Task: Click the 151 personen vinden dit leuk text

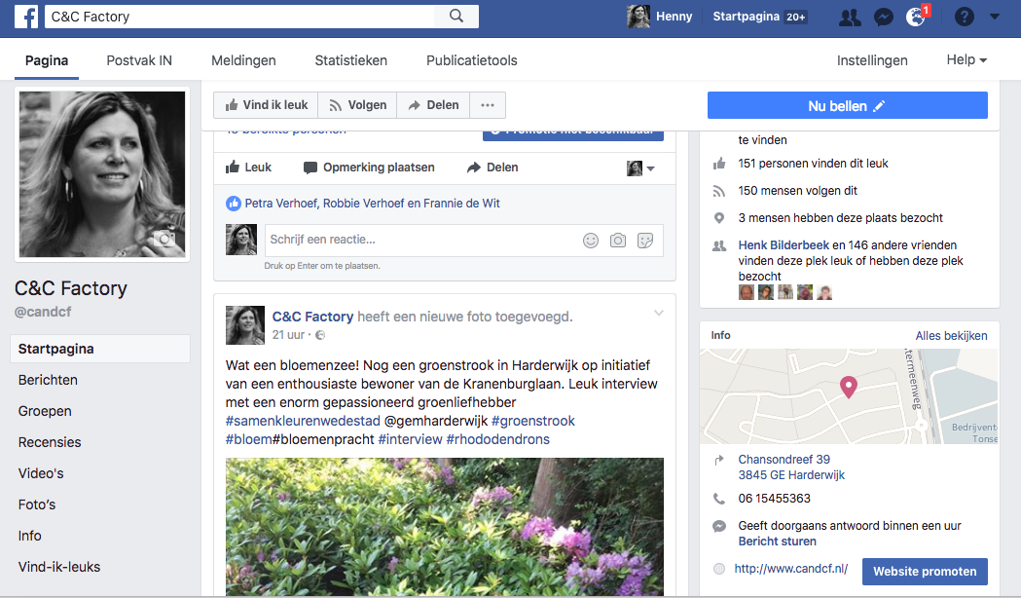Action: [x=813, y=164]
